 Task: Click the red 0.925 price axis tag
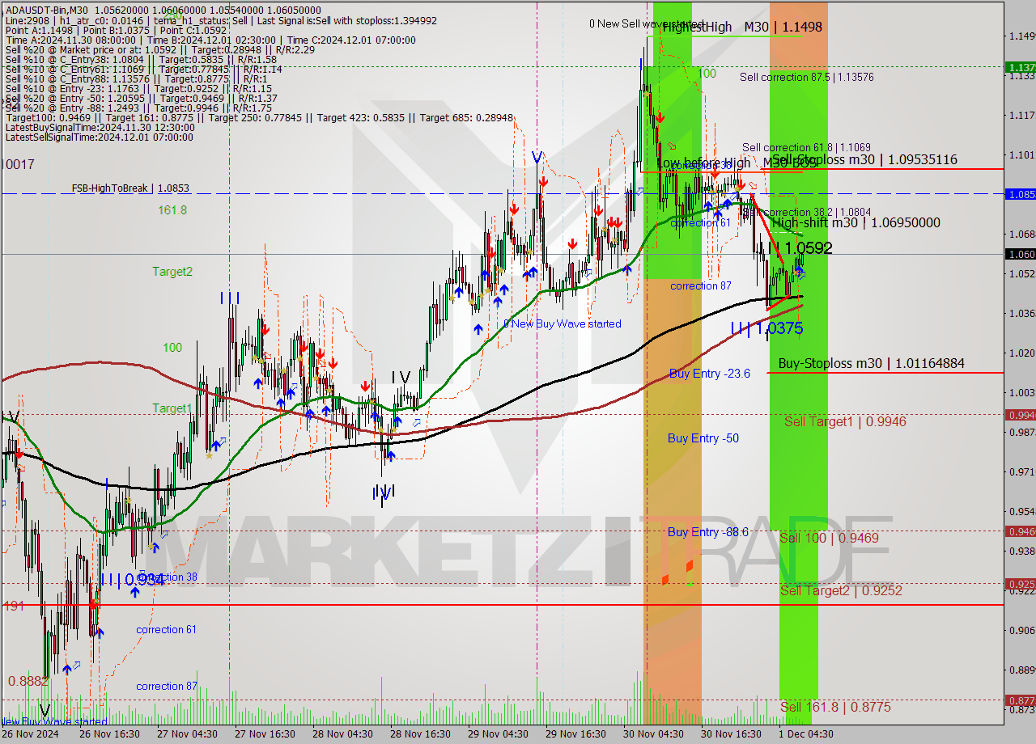click(1020, 584)
